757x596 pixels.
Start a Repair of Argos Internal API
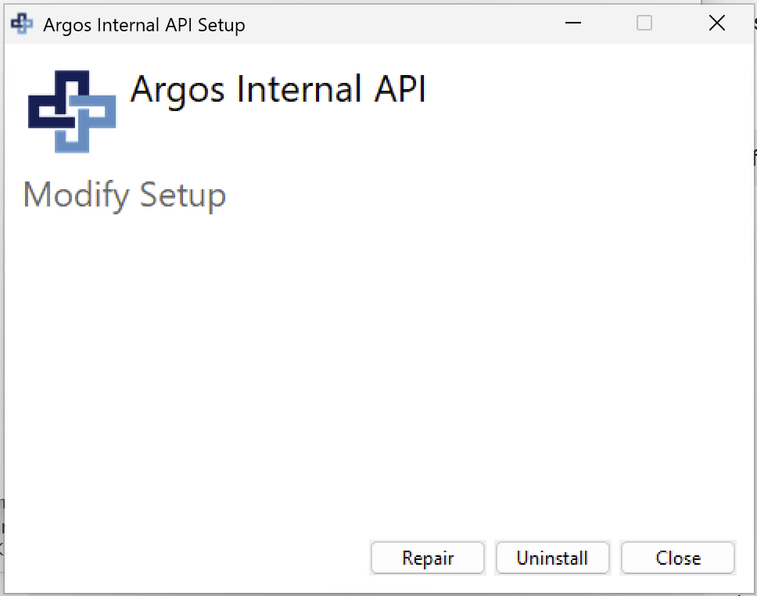tap(428, 558)
